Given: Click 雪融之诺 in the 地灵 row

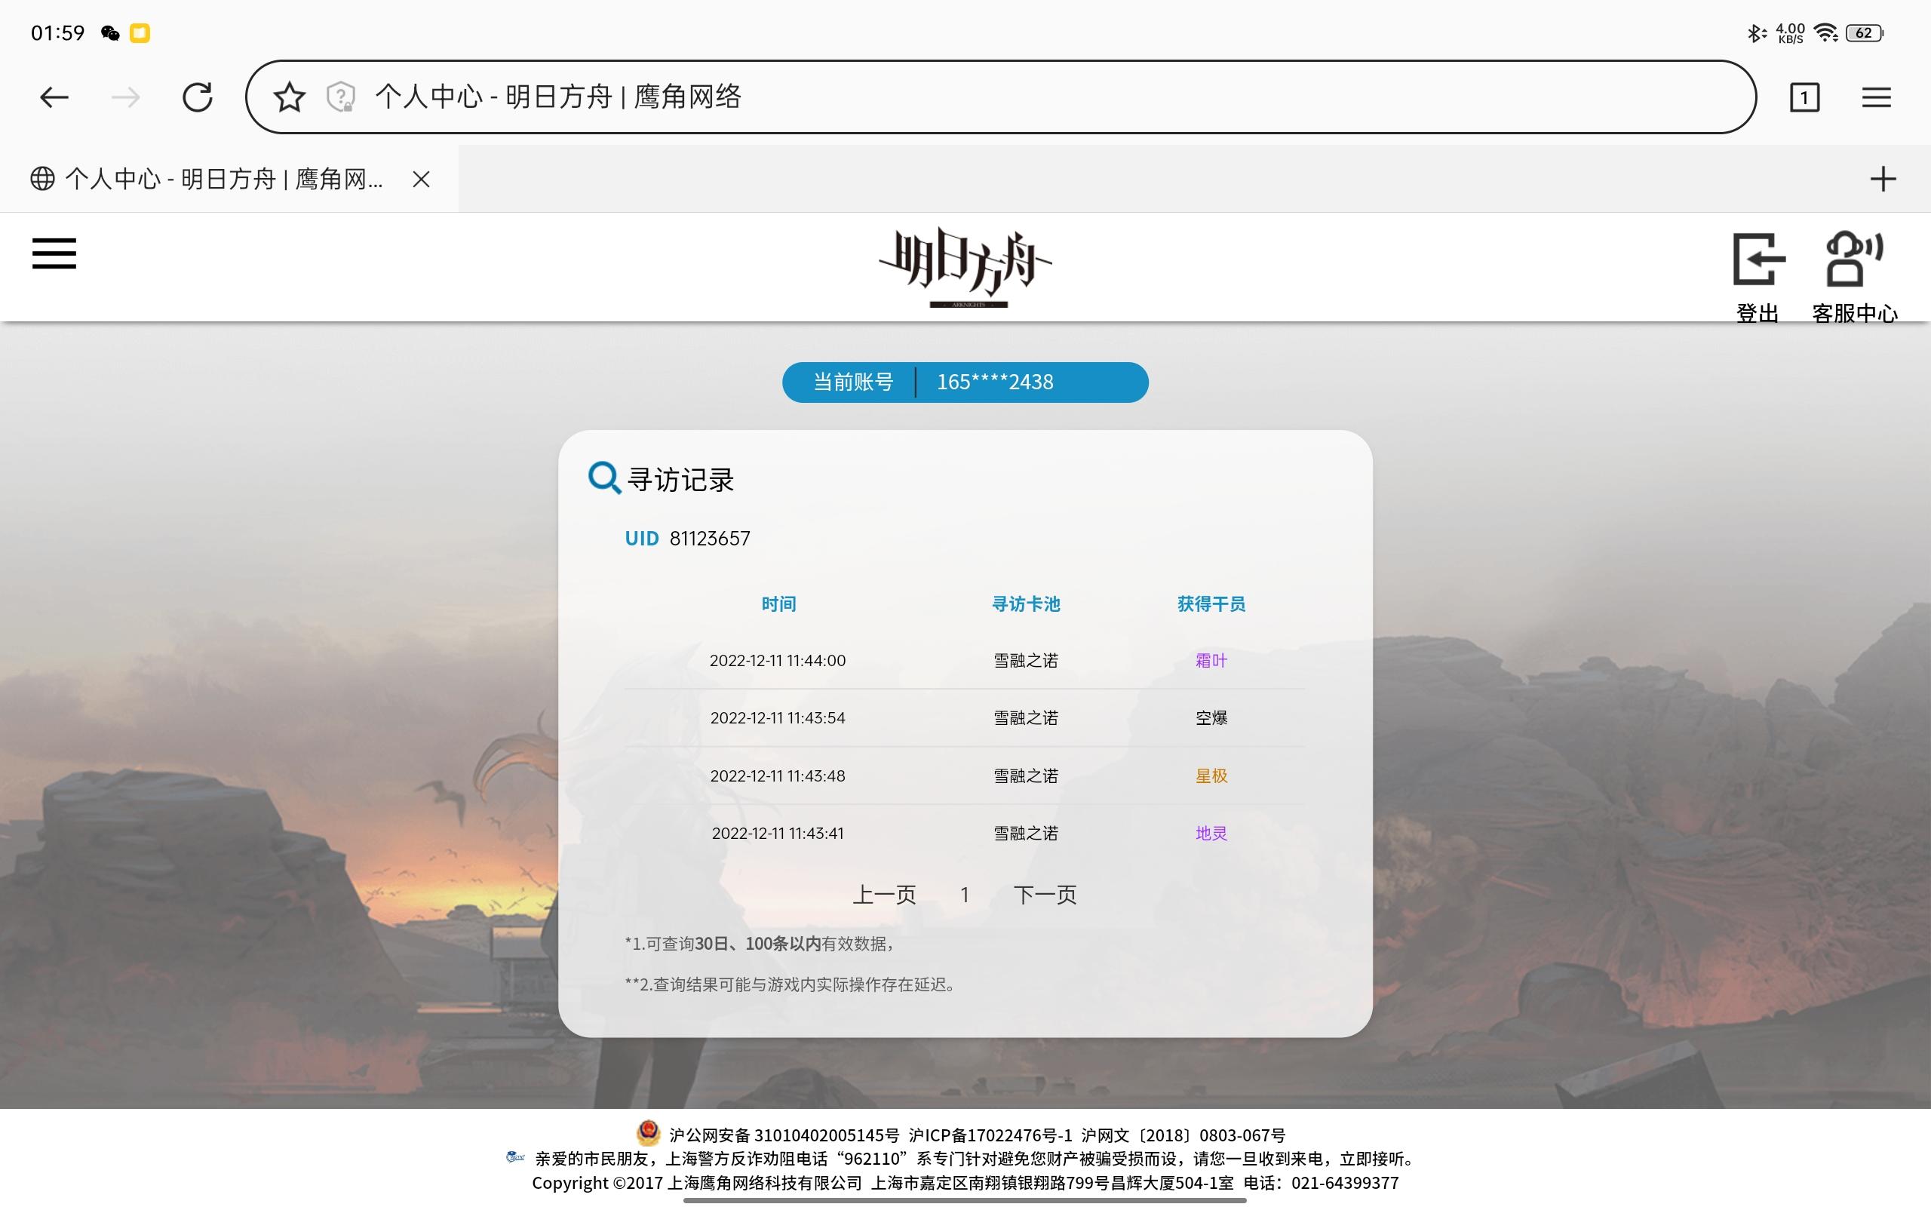Looking at the screenshot, I should (x=1026, y=834).
